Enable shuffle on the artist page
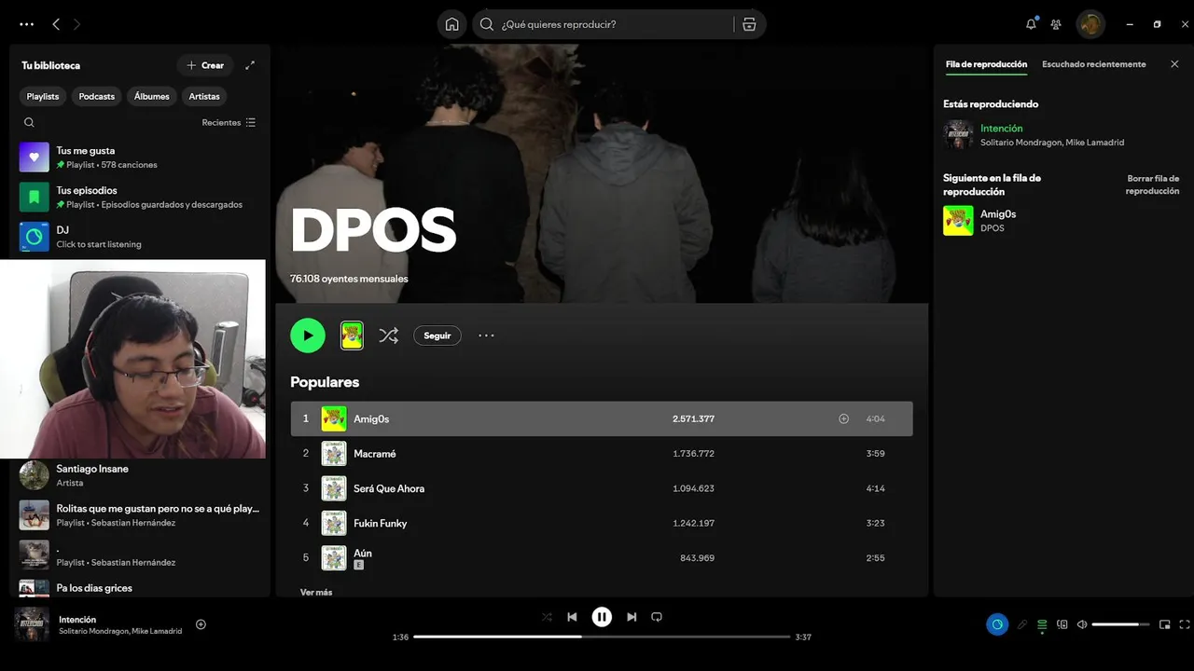Viewport: 1194px width, 671px height. point(389,335)
